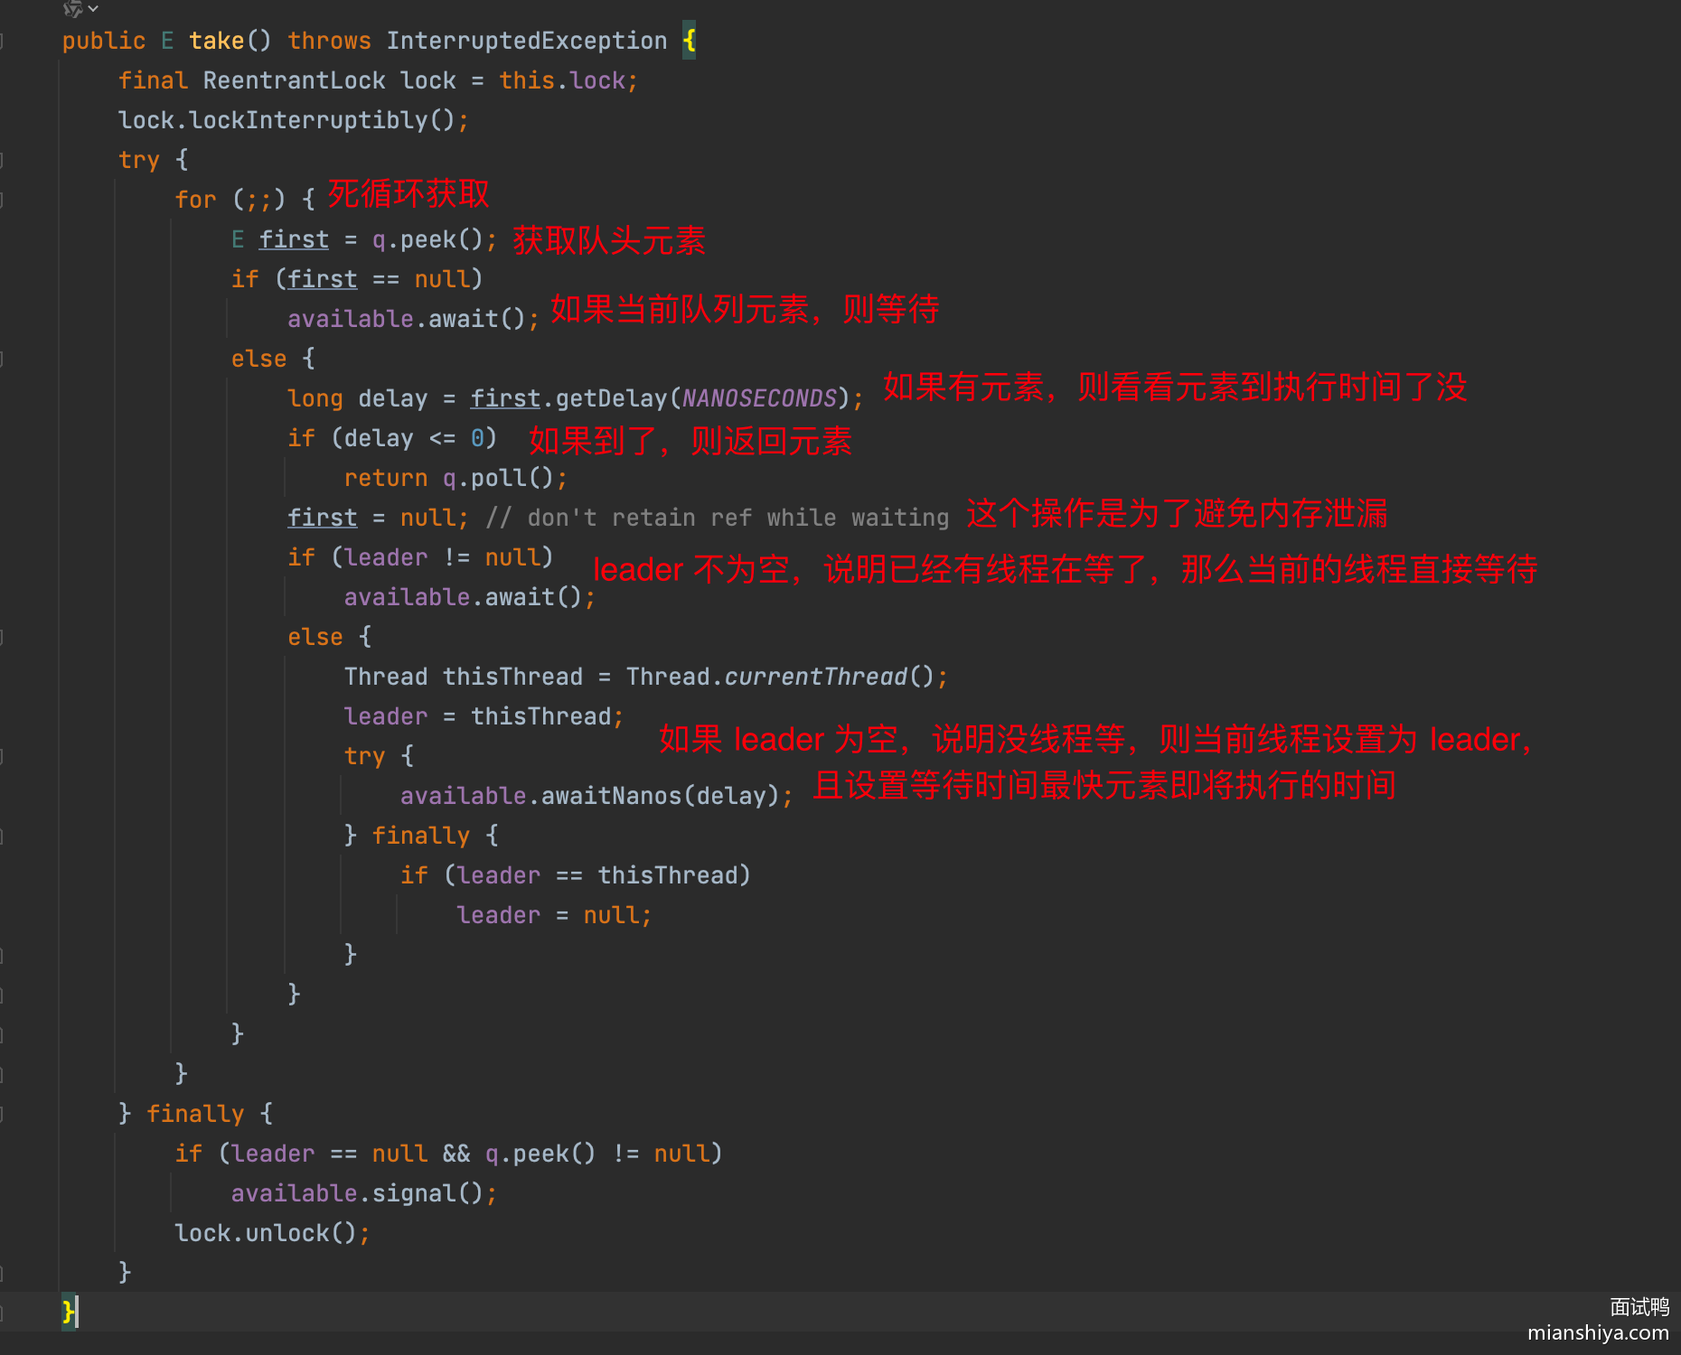The width and height of the screenshot is (1681, 1355).
Task: Click the lock.unlock() statement
Action: pyautogui.click(x=271, y=1234)
